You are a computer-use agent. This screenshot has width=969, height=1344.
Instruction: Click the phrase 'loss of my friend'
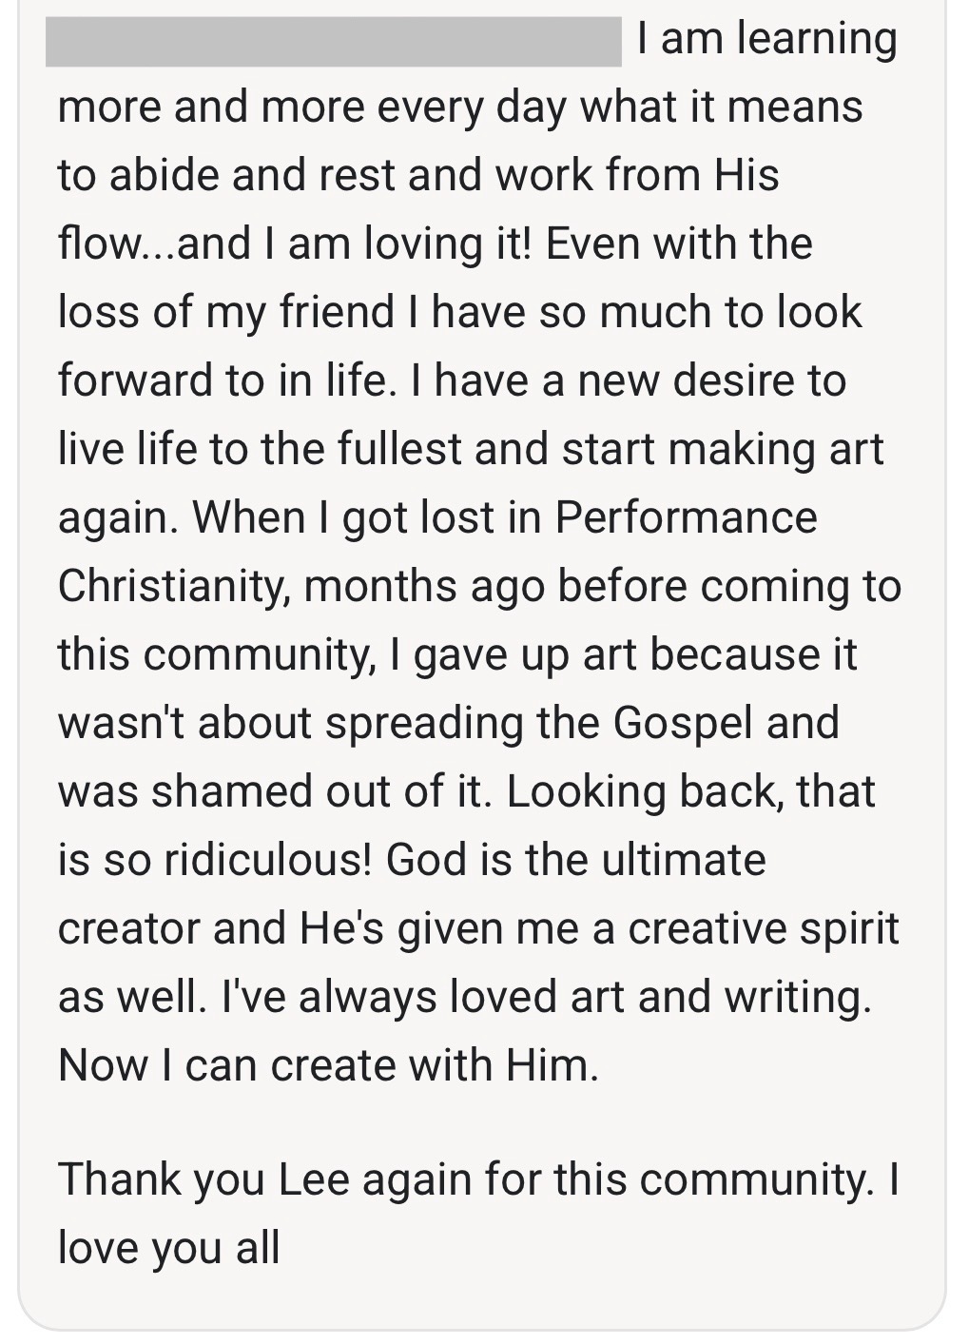click(225, 312)
